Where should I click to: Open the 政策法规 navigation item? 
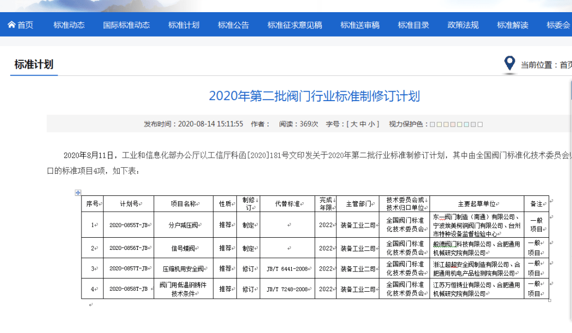coord(463,25)
